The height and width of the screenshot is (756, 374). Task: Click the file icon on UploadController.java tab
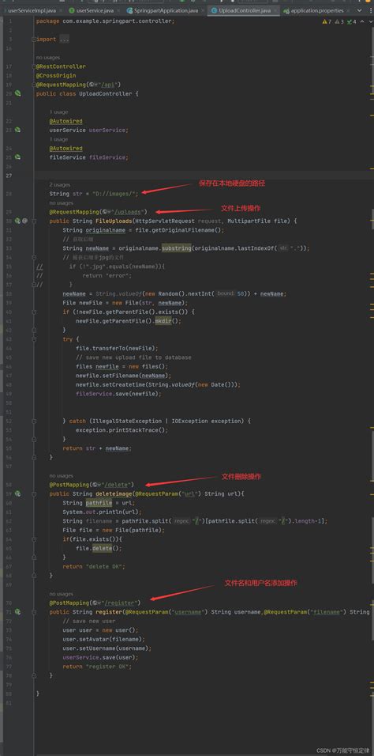tap(213, 10)
